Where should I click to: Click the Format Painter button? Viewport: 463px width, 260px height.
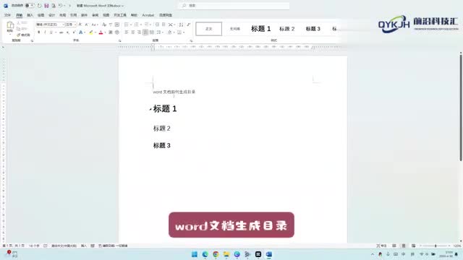click(23, 35)
